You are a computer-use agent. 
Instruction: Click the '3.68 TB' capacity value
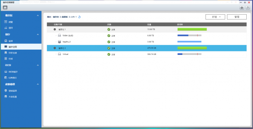pos(150,42)
